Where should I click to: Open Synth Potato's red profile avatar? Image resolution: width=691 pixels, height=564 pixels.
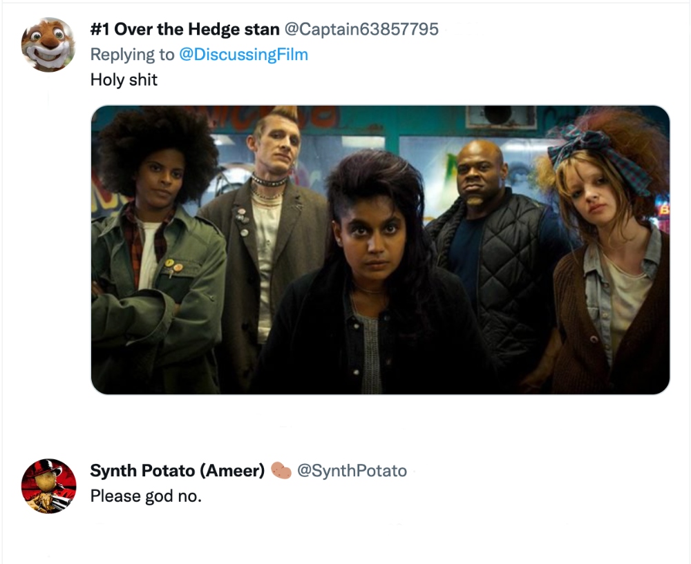click(x=48, y=486)
